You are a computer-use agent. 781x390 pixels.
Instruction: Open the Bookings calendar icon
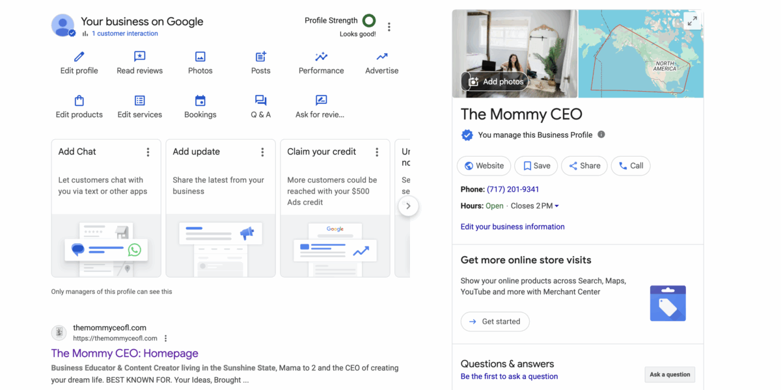200,101
